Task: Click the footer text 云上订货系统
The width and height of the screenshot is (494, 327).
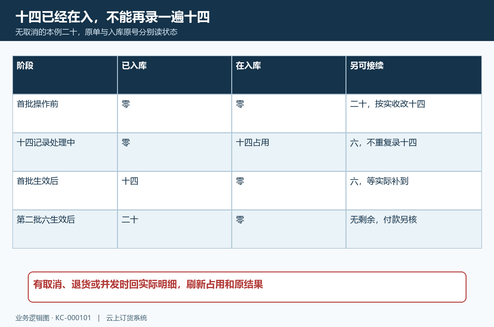Action: click(x=127, y=318)
